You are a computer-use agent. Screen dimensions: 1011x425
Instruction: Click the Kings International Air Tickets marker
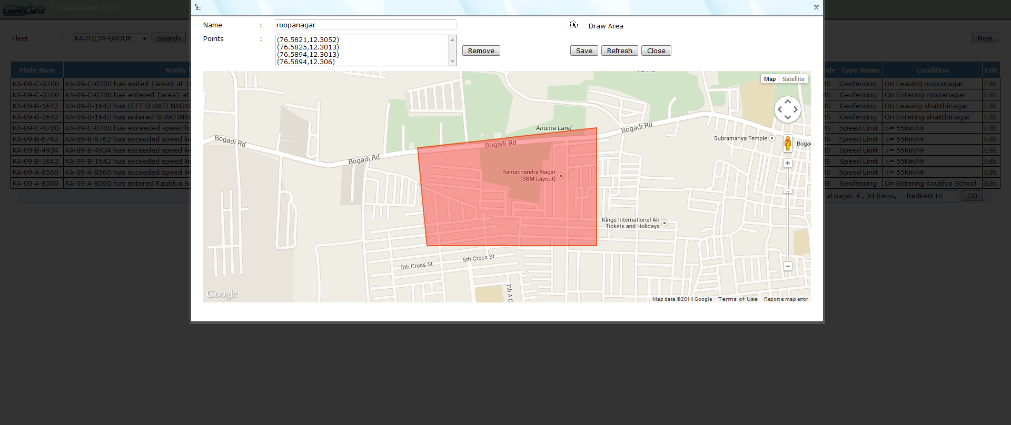click(x=665, y=223)
